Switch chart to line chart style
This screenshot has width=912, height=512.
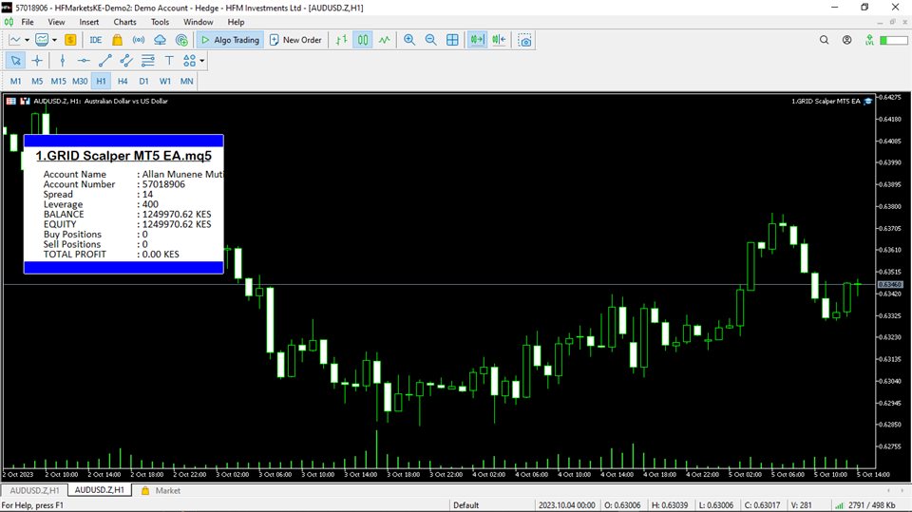click(385, 40)
